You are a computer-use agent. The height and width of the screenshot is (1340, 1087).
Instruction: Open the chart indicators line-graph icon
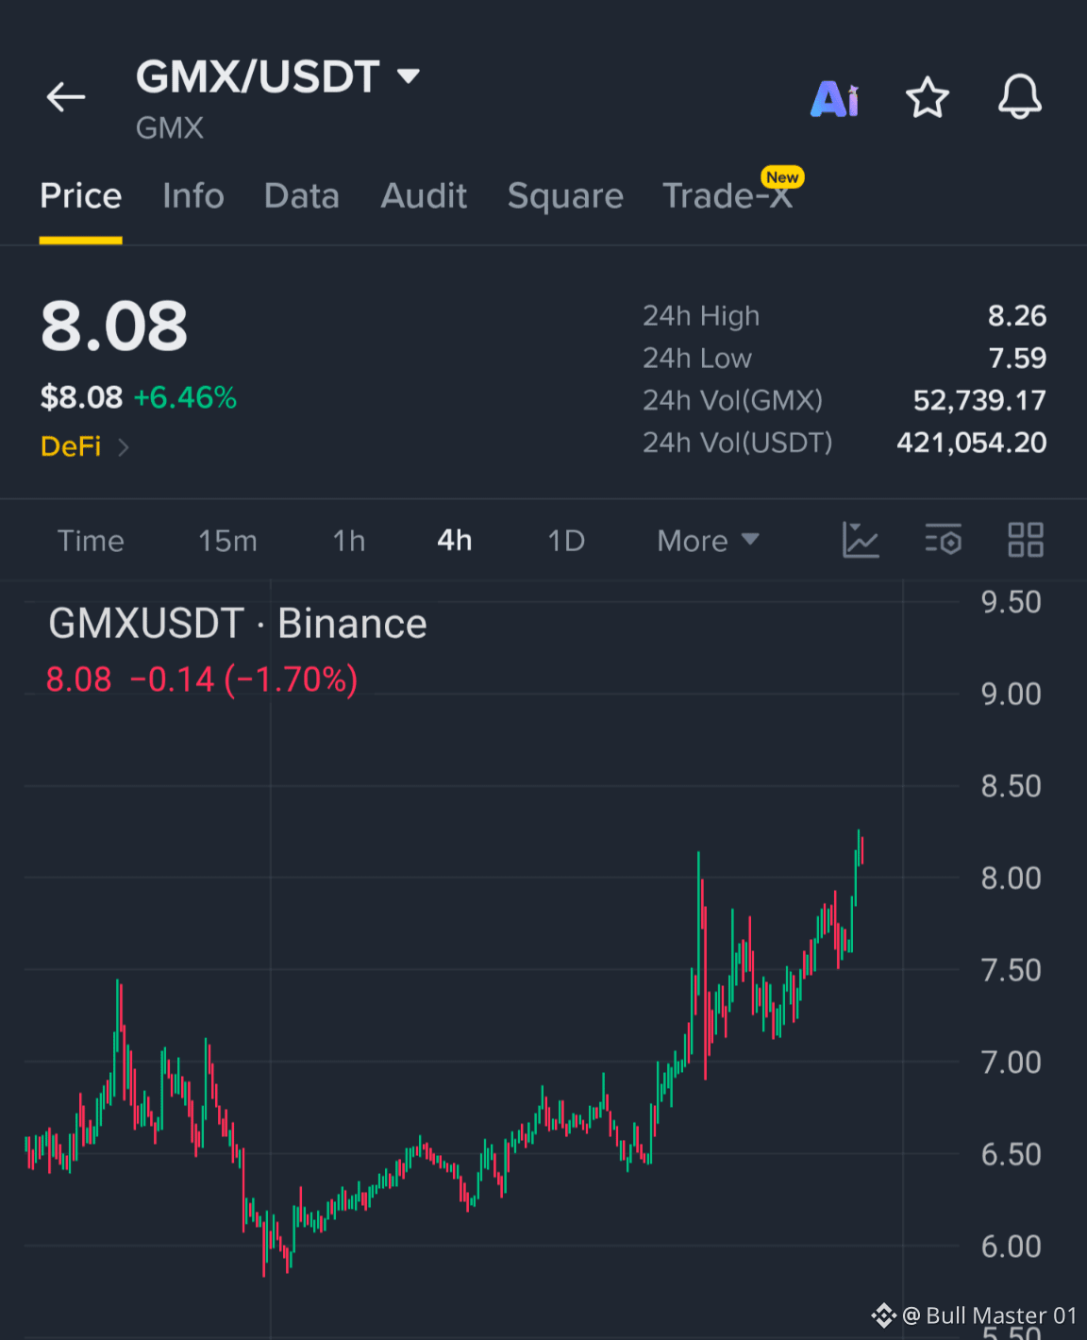point(861,540)
